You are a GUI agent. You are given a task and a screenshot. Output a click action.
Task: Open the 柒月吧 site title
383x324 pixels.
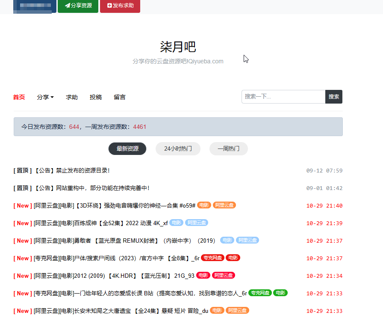(178, 47)
